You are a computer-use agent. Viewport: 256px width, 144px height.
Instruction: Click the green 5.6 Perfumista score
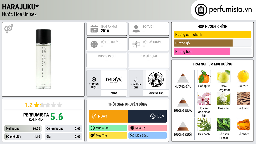coord(57,117)
